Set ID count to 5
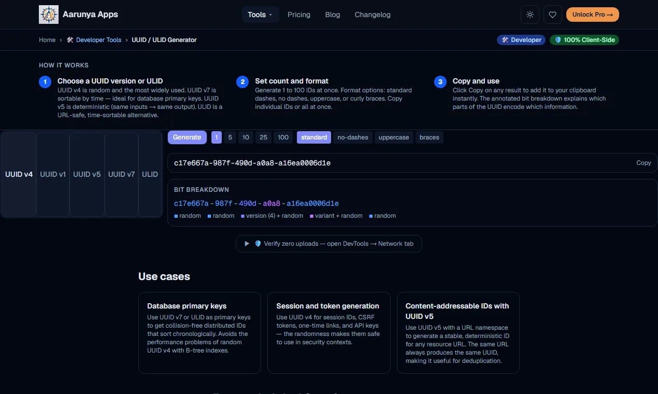Viewport: 658px width, 394px height. click(x=230, y=137)
